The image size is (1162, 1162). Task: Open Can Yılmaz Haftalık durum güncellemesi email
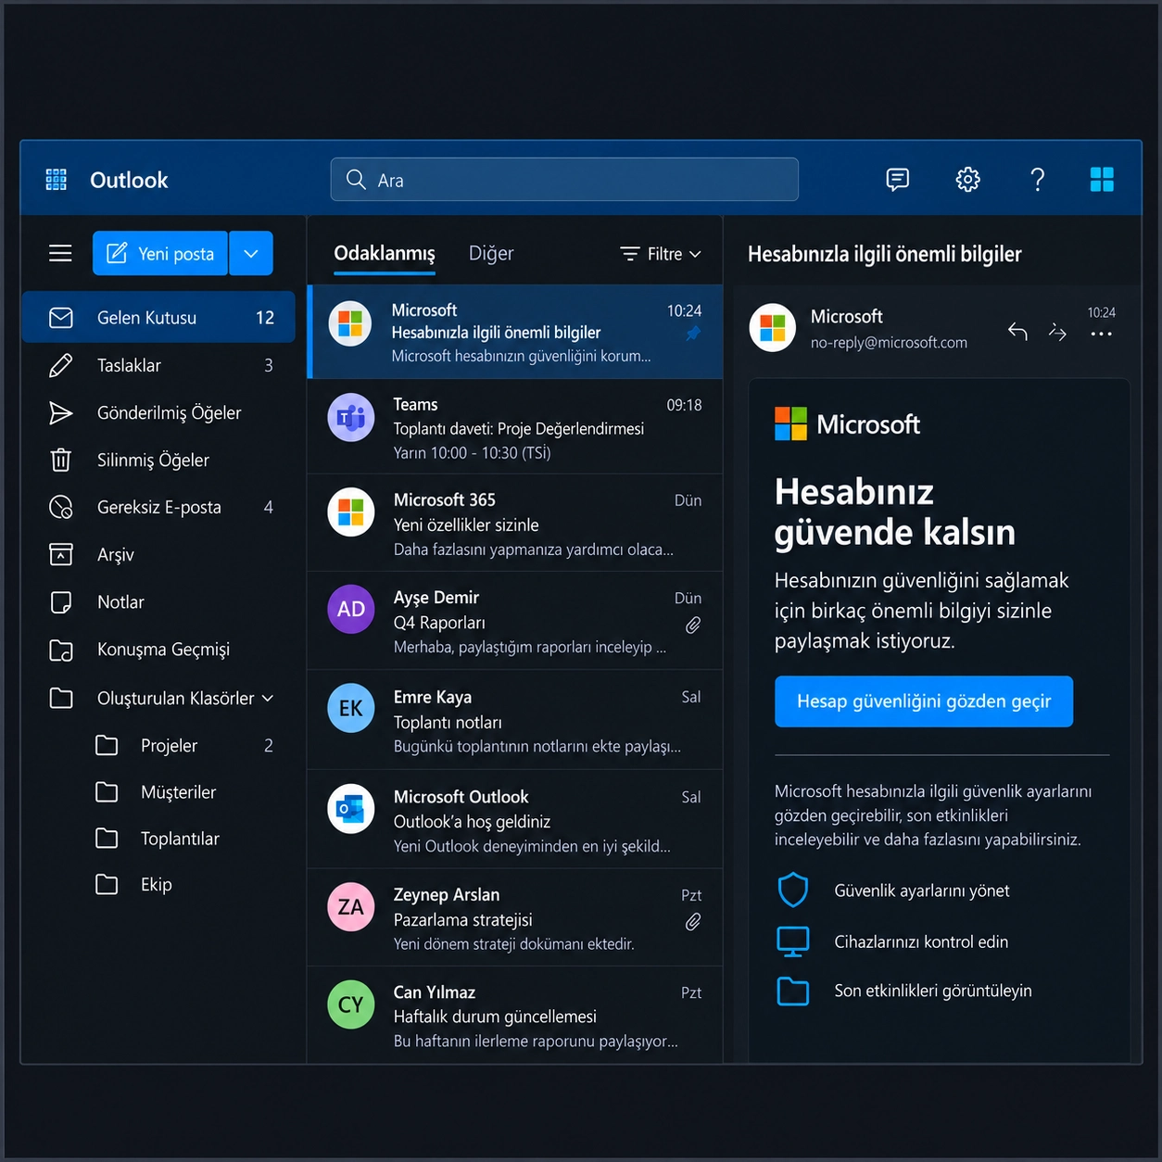click(x=515, y=1015)
